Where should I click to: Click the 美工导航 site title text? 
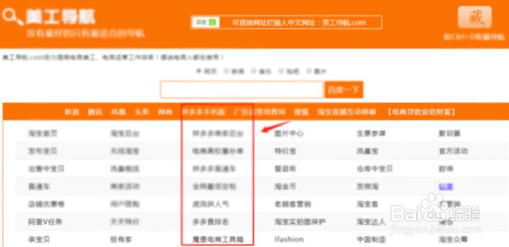(61, 17)
